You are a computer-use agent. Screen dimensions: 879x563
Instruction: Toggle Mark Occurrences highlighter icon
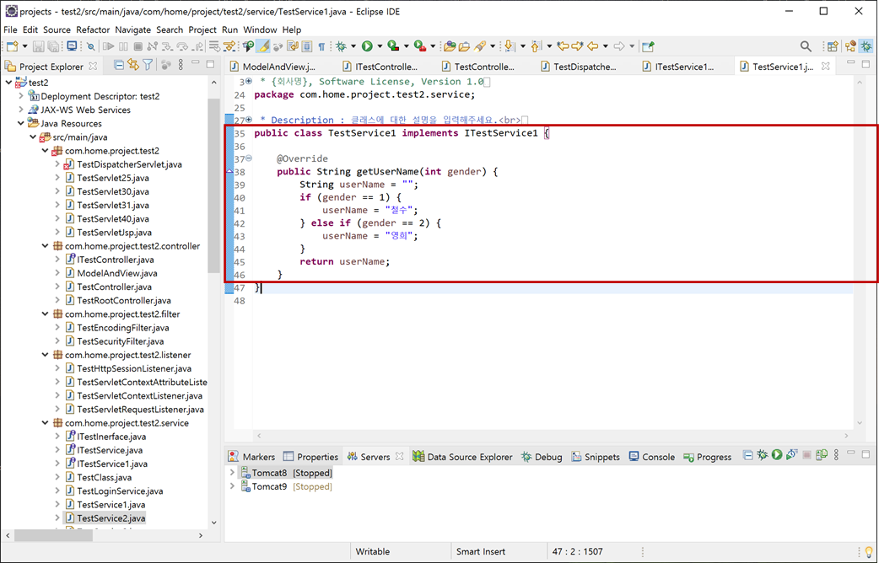point(263,46)
